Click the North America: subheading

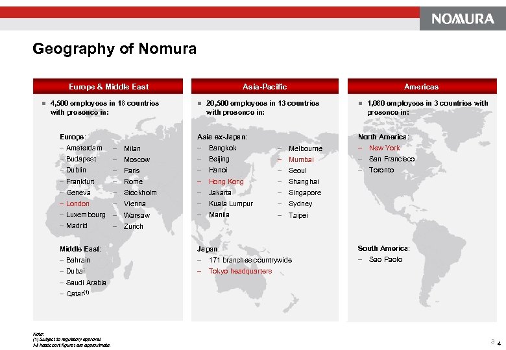(x=383, y=137)
